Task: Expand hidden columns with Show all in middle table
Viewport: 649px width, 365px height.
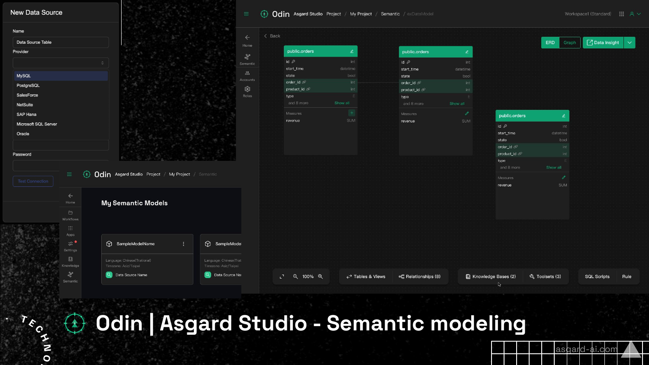Action: [457, 104]
